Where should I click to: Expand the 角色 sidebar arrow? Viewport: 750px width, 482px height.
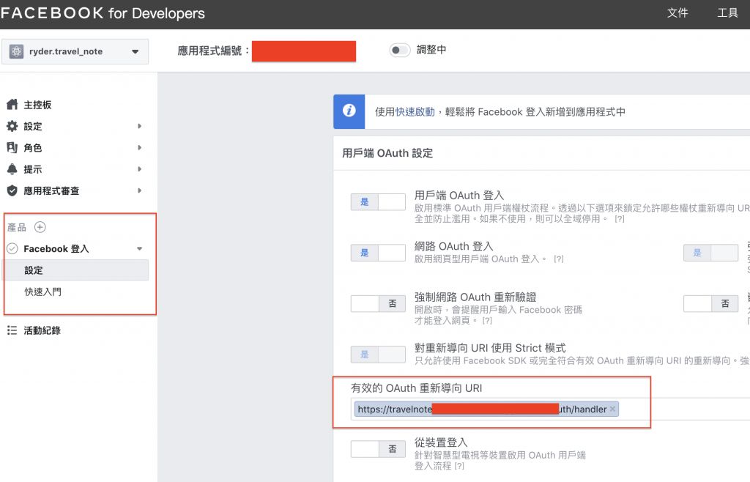[x=140, y=148]
